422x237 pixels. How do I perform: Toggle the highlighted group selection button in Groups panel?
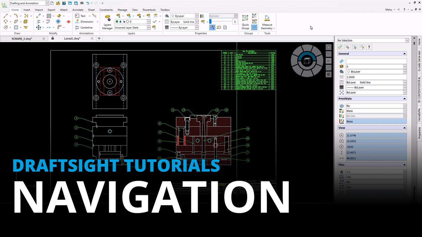click(254, 28)
